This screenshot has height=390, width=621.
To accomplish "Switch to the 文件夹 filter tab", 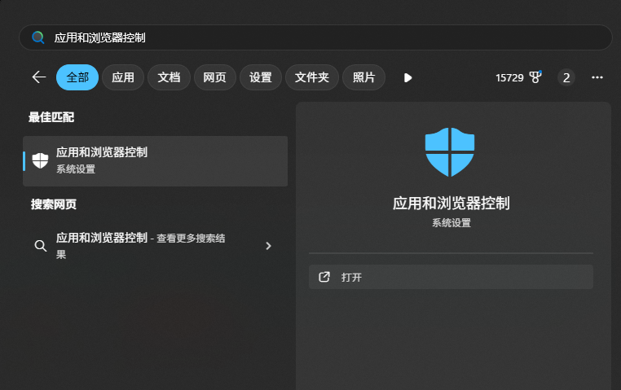I will pos(312,77).
